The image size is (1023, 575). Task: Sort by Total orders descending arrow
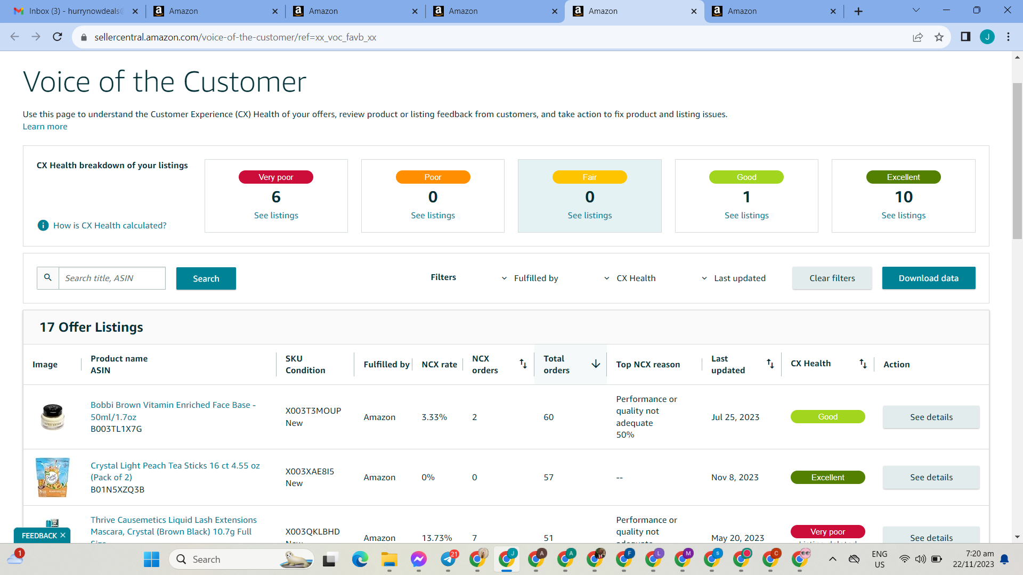point(596,364)
